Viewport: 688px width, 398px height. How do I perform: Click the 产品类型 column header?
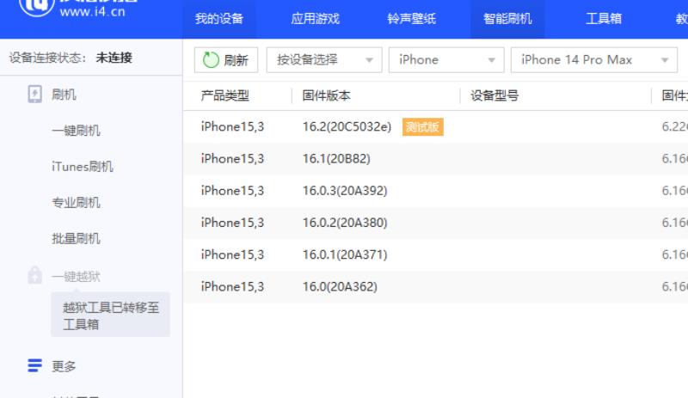click(x=225, y=95)
